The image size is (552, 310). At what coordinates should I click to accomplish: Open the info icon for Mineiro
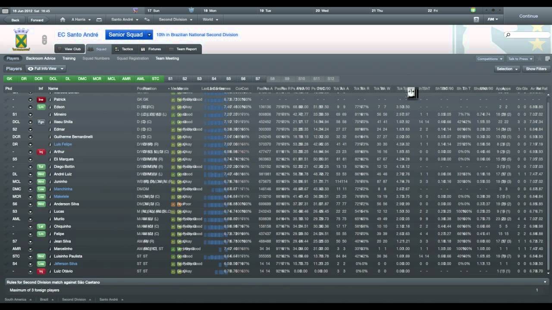[50, 115]
